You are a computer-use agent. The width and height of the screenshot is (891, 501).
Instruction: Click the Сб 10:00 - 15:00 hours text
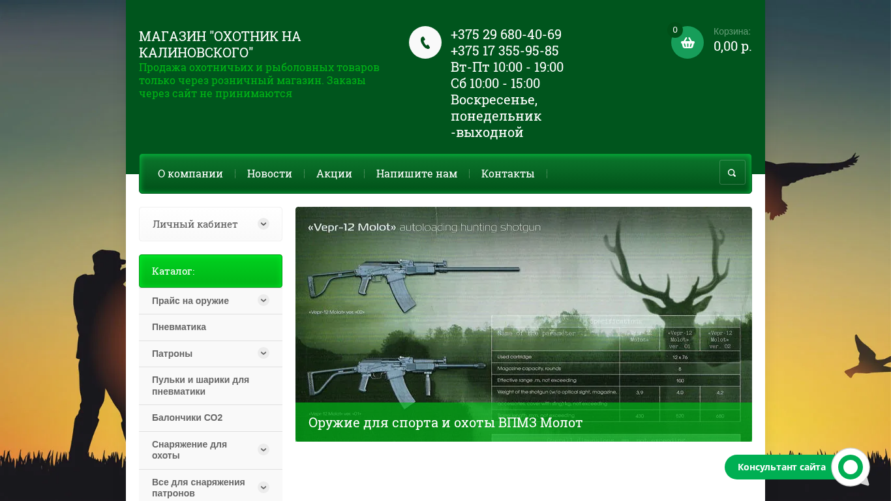click(495, 83)
